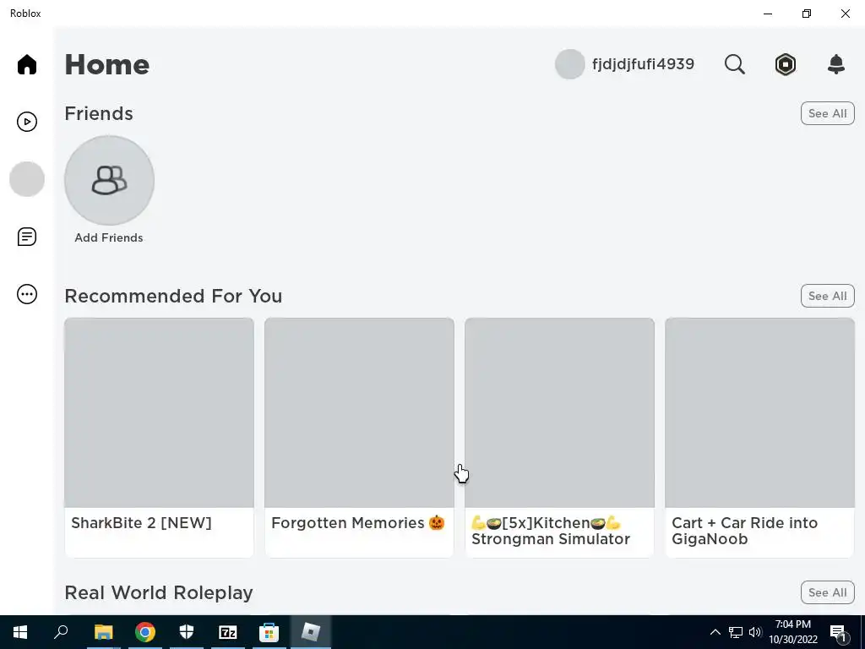Image resolution: width=865 pixels, height=649 pixels.
Task: Open the clock showing 7:04 PM
Action: click(x=793, y=632)
